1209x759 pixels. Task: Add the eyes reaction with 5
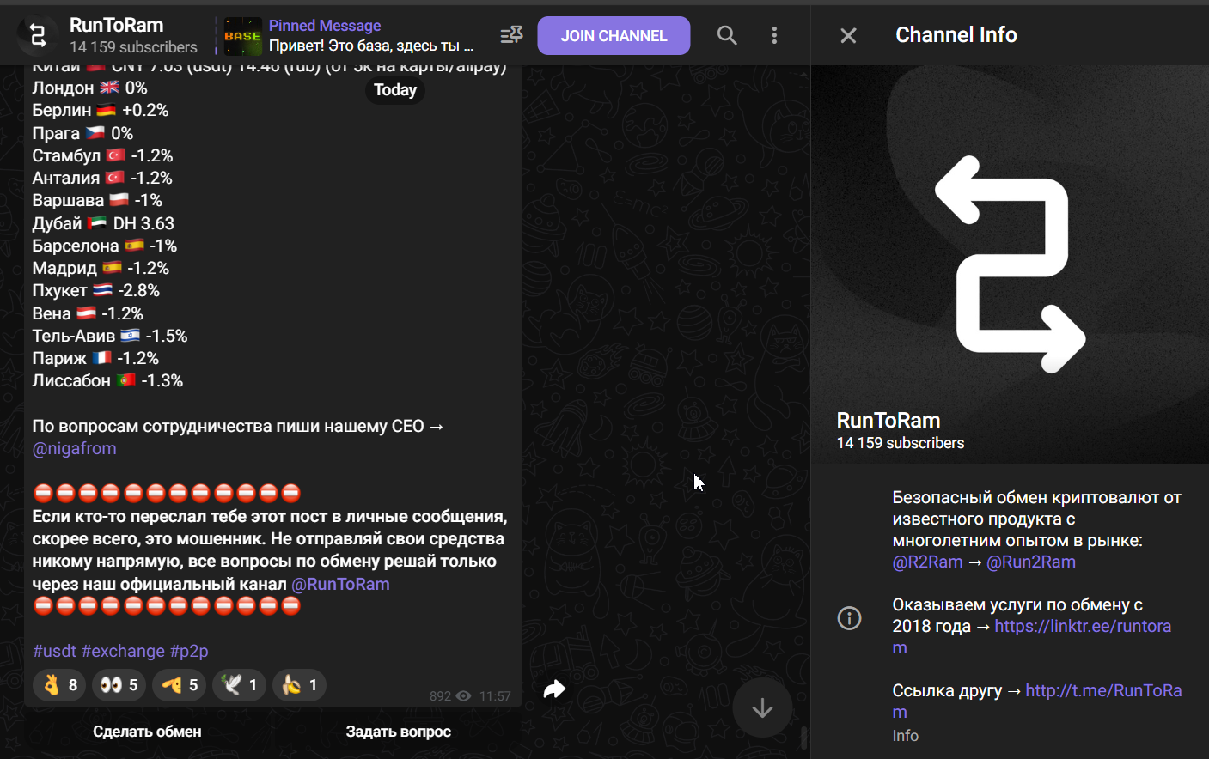coord(119,685)
